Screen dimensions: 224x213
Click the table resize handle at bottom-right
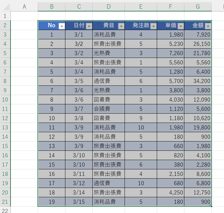pos(211,206)
